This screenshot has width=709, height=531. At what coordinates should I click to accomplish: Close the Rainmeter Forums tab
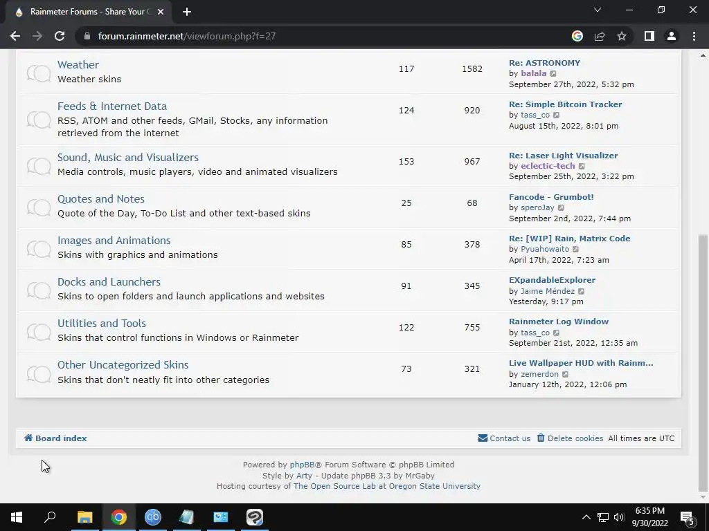[x=161, y=12]
